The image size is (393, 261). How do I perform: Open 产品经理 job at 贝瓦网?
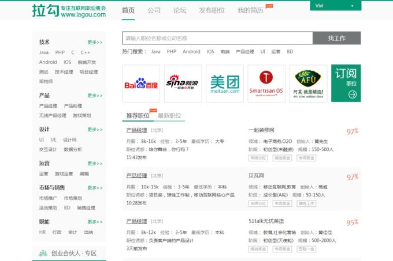[136, 176]
